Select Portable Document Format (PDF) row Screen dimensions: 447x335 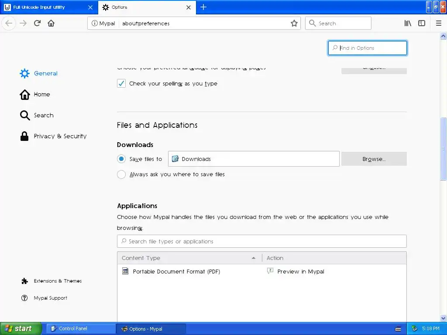pyautogui.click(x=262, y=271)
